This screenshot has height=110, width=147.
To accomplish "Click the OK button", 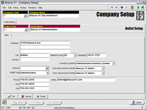I will [x=11, y=97].
